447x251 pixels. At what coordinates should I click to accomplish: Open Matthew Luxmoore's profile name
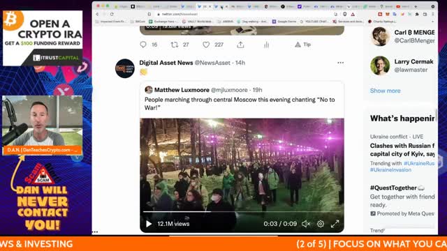click(x=182, y=90)
